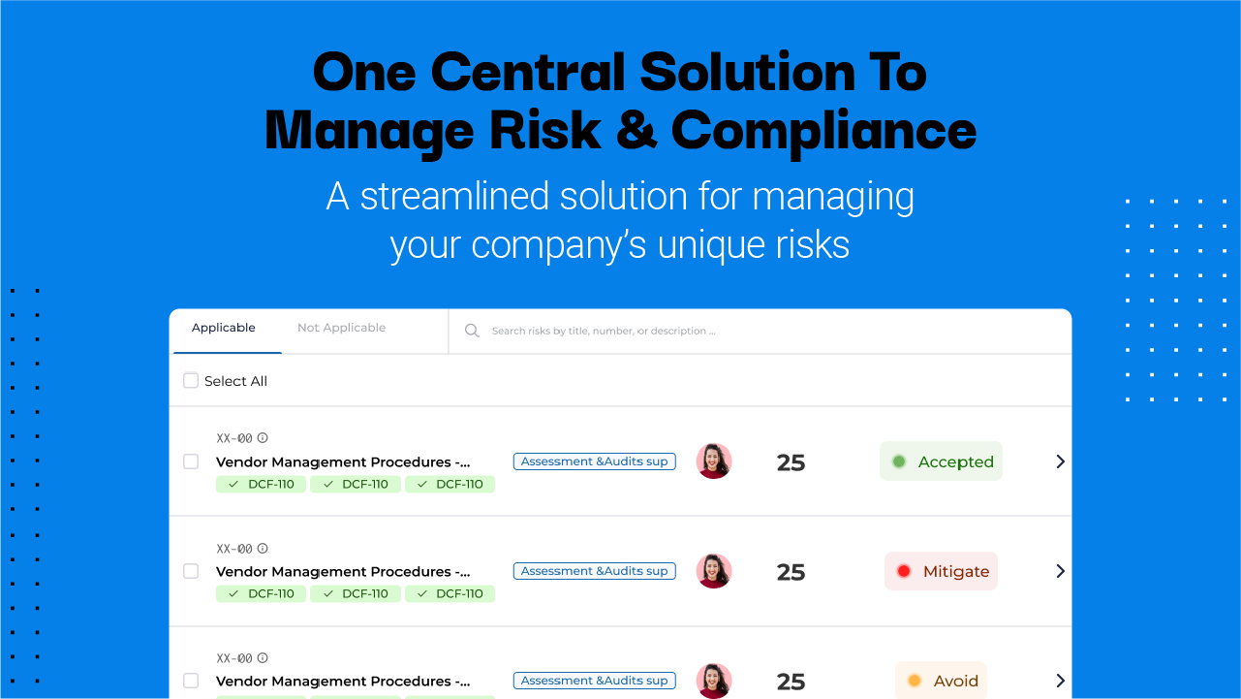Expand the Accepted row using its chevron
This screenshot has height=699, width=1241.
pyautogui.click(x=1060, y=461)
